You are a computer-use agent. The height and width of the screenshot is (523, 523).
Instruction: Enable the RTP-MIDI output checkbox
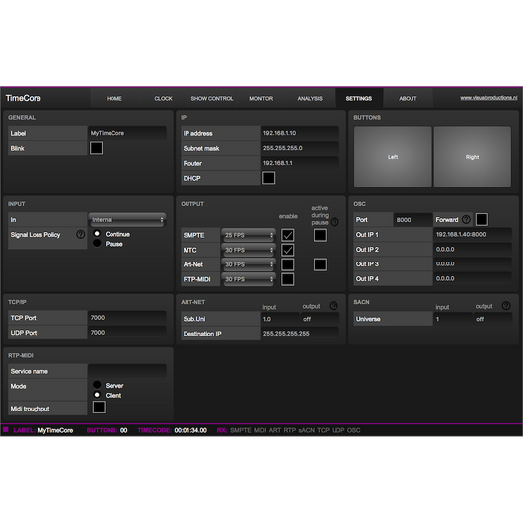288,279
